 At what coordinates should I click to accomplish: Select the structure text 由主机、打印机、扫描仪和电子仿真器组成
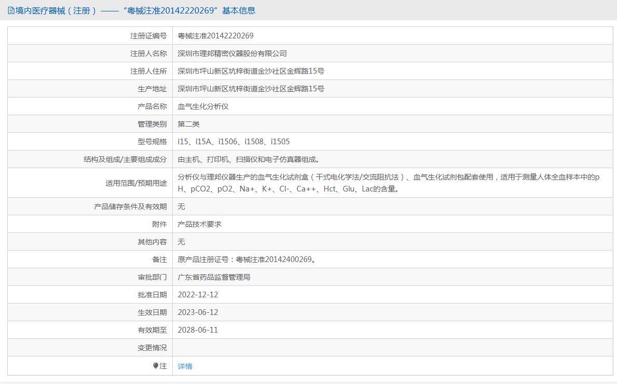point(249,159)
